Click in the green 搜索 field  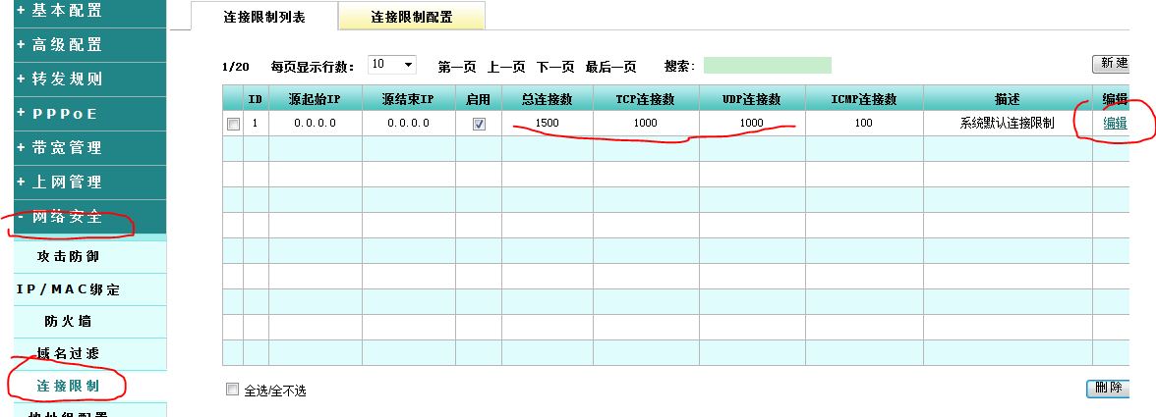pyautogui.click(x=767, y=66)
